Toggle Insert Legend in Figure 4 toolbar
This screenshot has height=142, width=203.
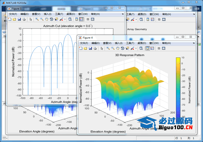152,48
